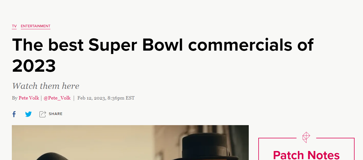
Task: Click the "2023" line of the headline
Action: [x=34, y=66]
